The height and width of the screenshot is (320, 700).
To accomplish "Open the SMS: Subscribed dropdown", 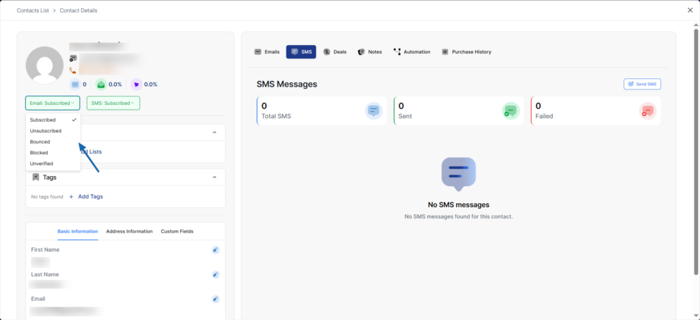I will pyautogui.click(x=113, y=103).
